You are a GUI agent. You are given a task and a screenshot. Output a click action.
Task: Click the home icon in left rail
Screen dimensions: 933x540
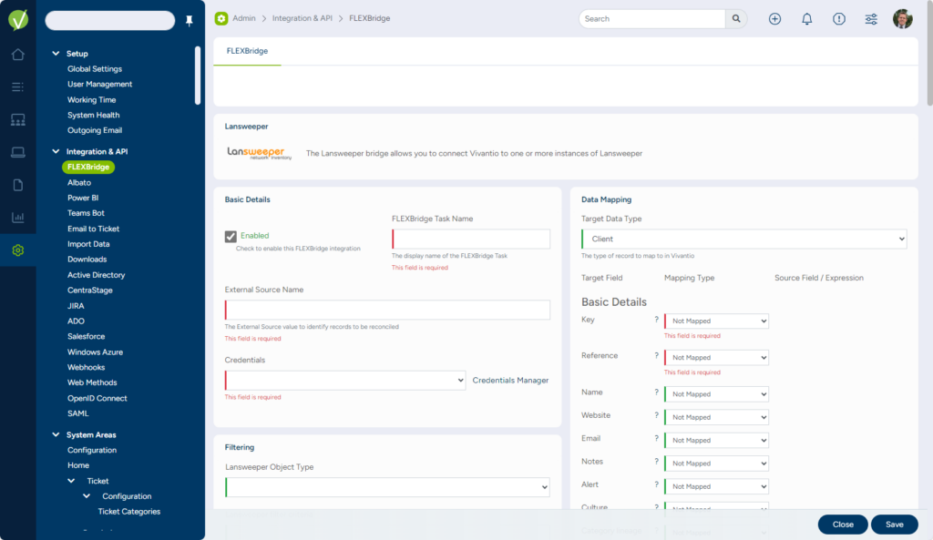[x=17, y=55]
